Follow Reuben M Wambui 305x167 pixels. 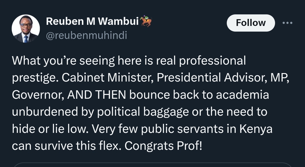(x=251, y=23)
